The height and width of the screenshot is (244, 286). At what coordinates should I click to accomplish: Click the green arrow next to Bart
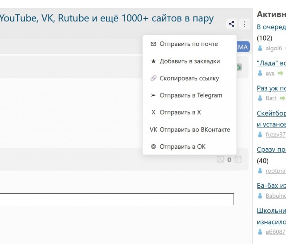[x=282, y=98]
